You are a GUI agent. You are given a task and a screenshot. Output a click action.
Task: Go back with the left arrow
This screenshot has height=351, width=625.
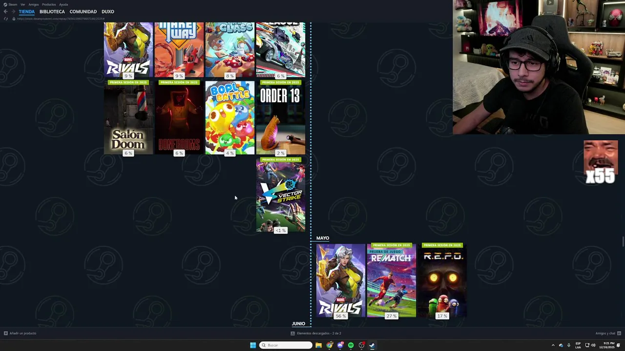coord(5,12)
